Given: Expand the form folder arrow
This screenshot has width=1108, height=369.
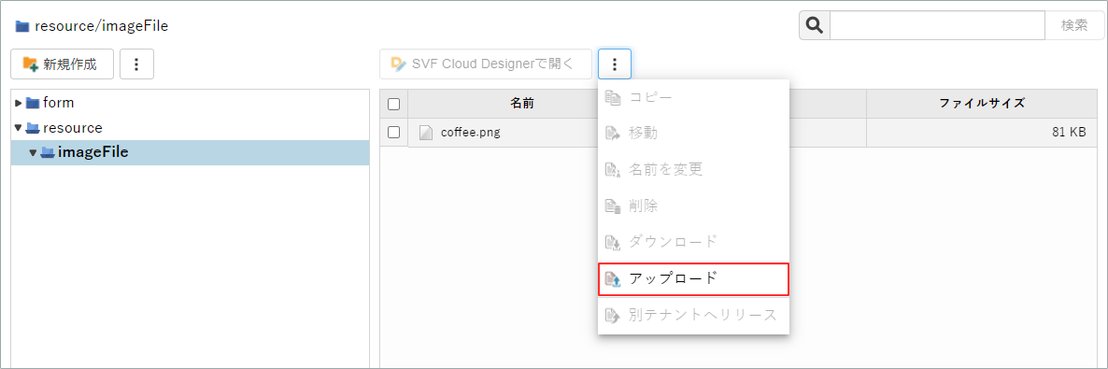Looking at the screenshot, I should pos(19,103).
